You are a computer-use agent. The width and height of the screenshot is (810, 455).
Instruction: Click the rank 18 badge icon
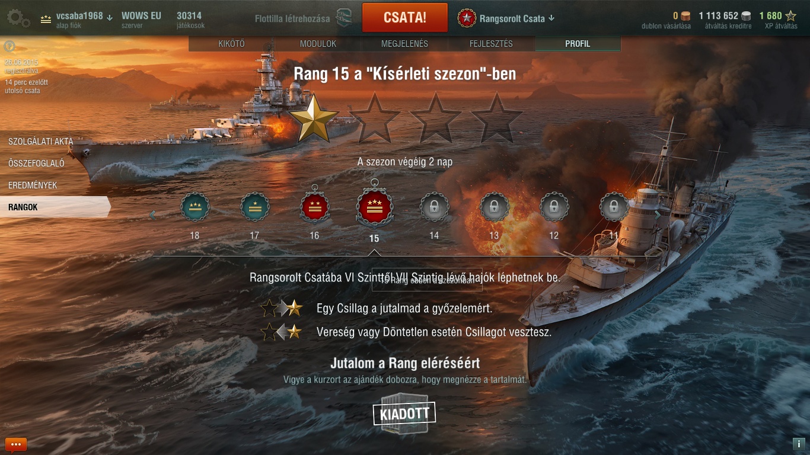(194, 207)
